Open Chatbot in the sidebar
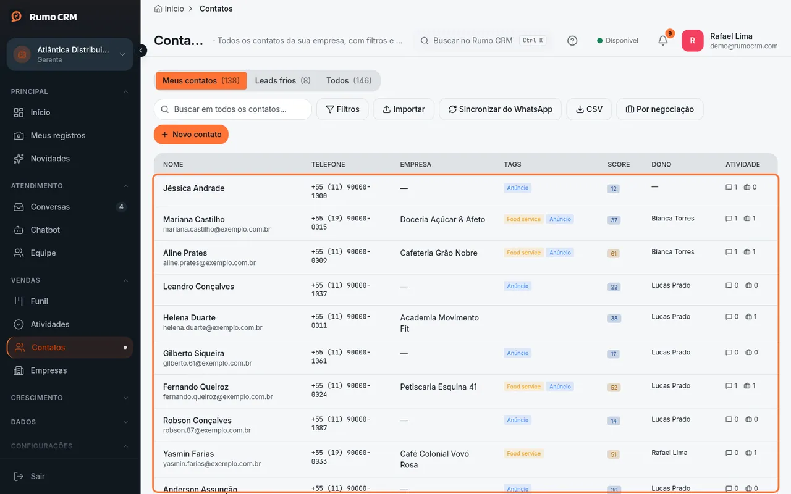The height and width of the screenshot is (494, 791). (x=70, y=230)
